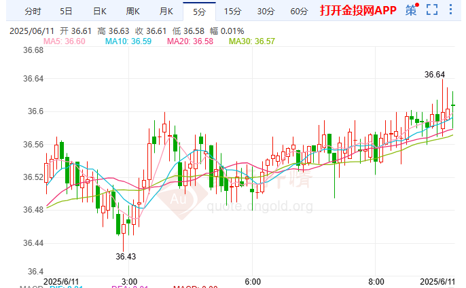Click the 高 36.63 high value
466x288 pixels.
pyautogui.click(x=113, y=31)
